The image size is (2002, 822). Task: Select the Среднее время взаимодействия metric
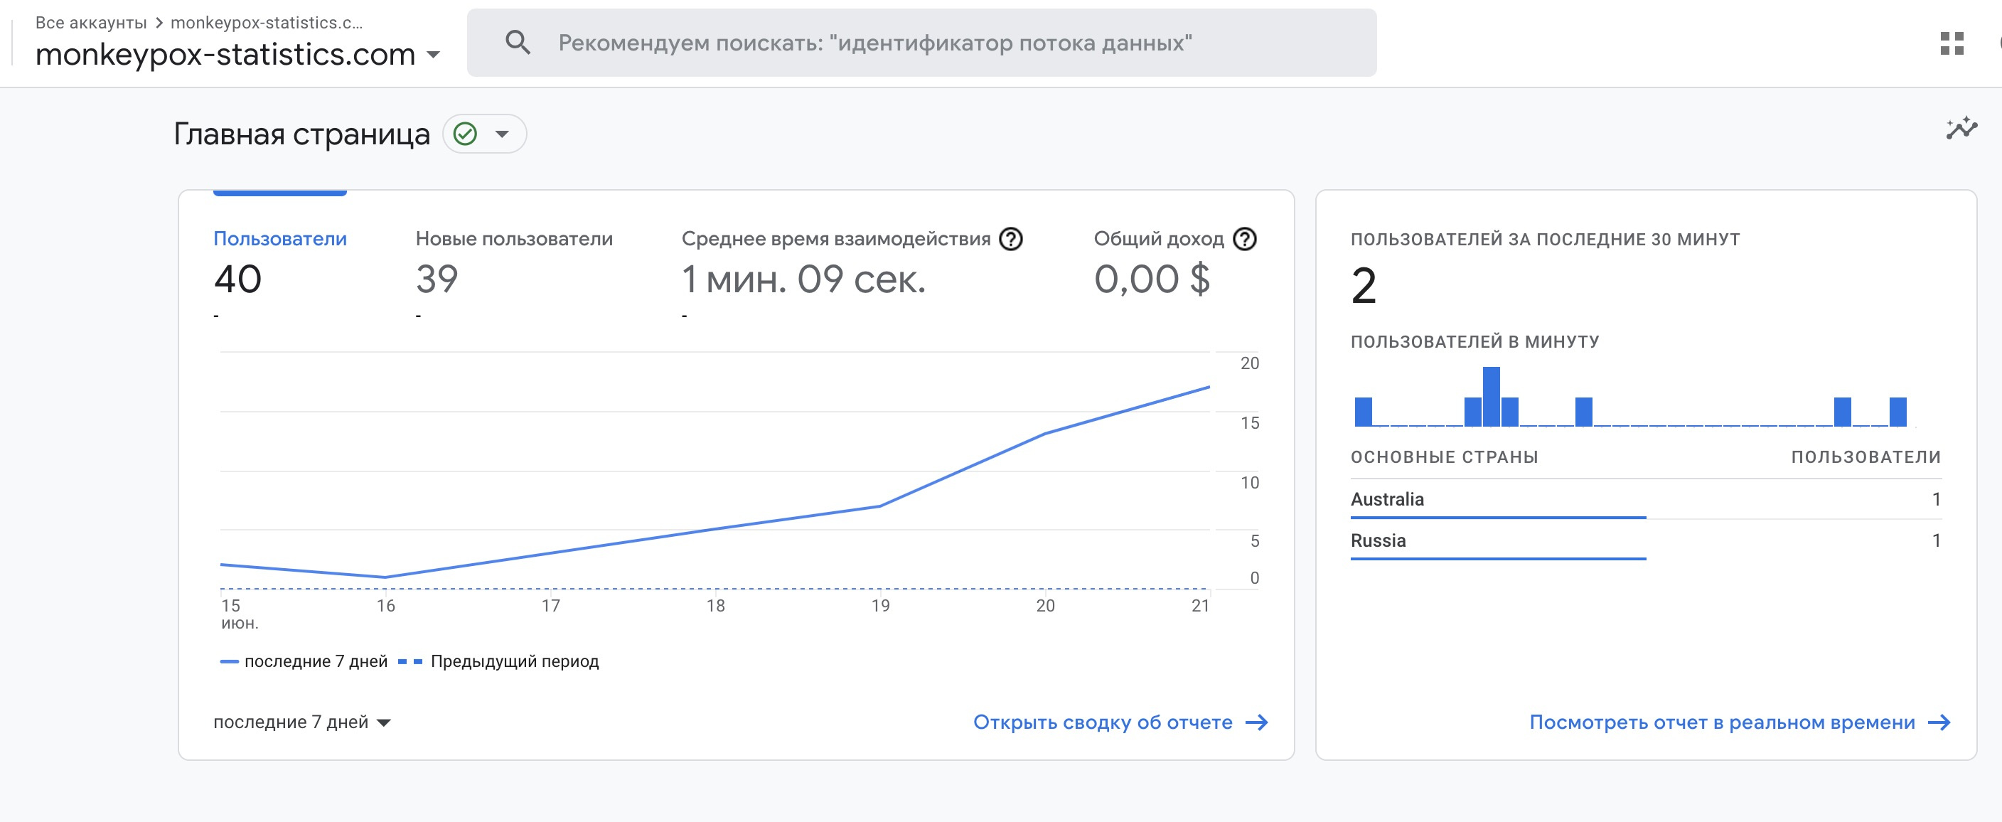(x=835, y=239)
